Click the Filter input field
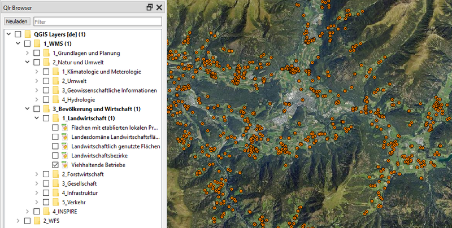Image resolution: width=452 pixels, height=228 pixels. point(97,21)
